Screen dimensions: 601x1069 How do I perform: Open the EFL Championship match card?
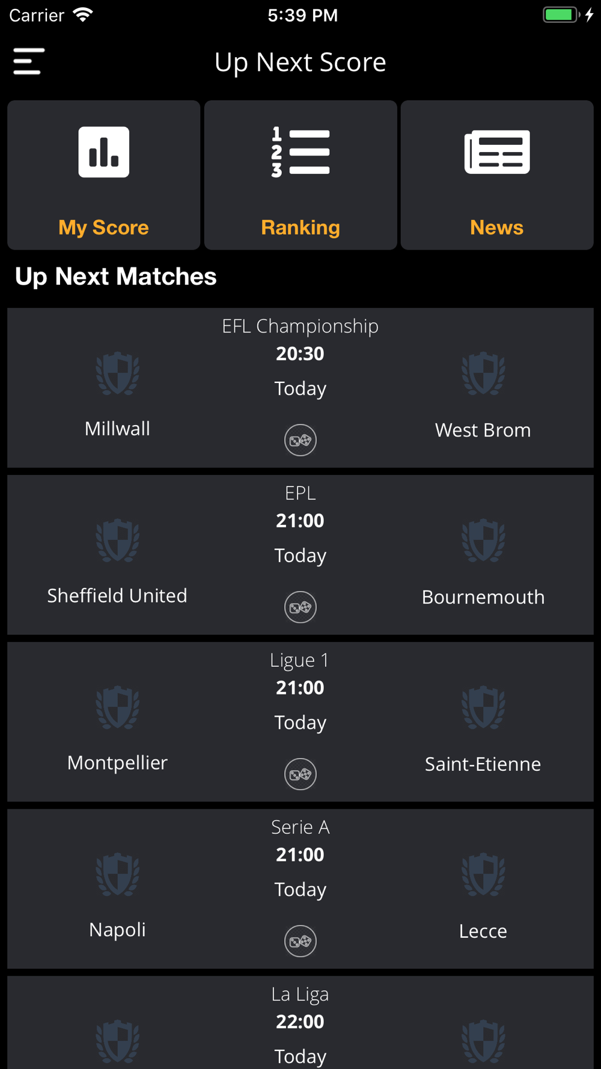(x=300, y=388)
